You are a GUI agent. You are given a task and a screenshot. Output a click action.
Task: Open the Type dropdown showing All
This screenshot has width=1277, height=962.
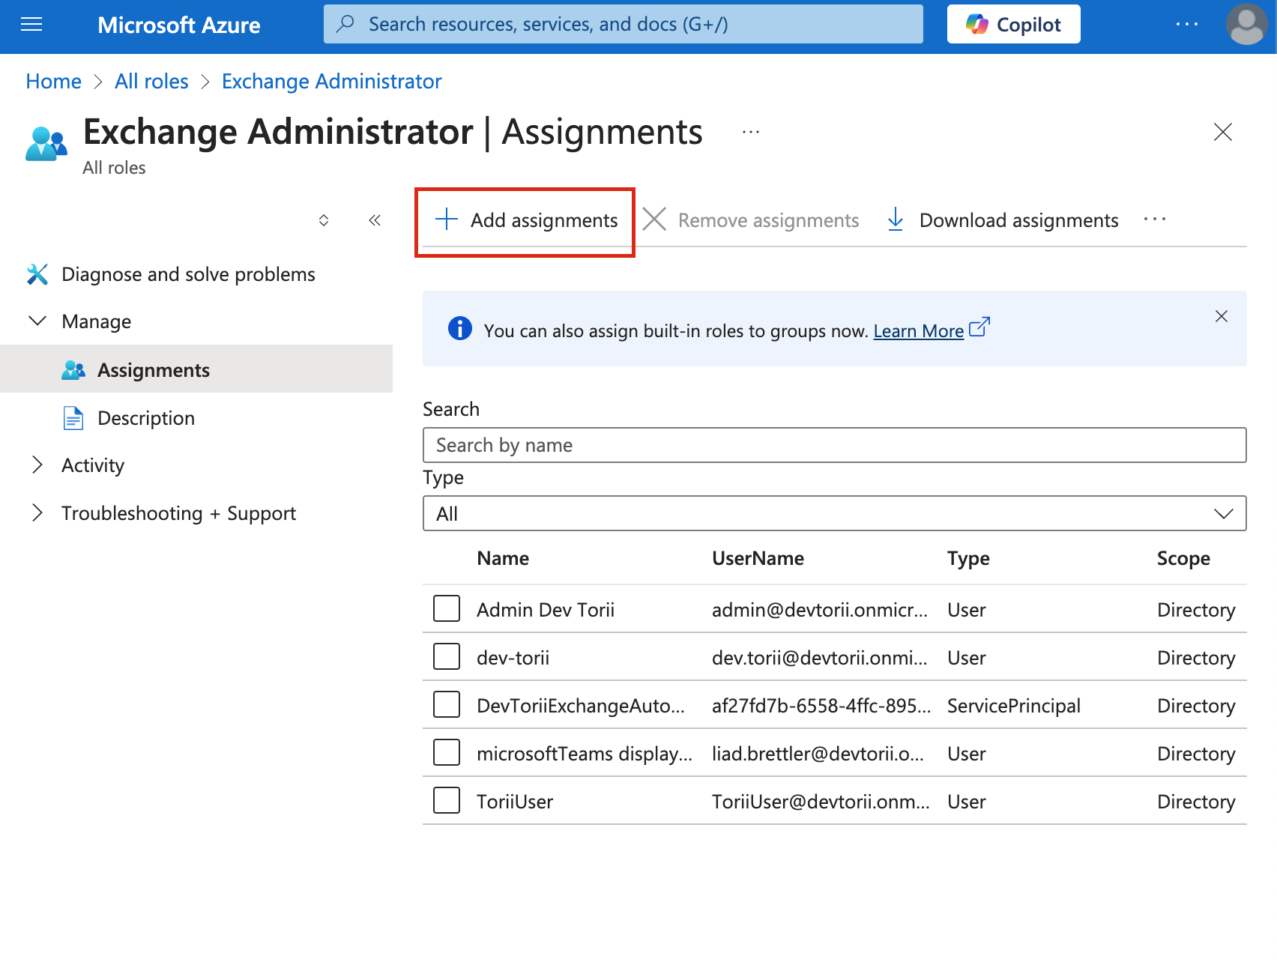835,513
